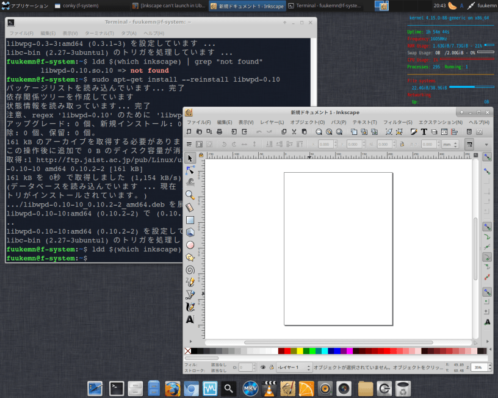
Task: Click the Open document icon
Action: click(199, 131)
